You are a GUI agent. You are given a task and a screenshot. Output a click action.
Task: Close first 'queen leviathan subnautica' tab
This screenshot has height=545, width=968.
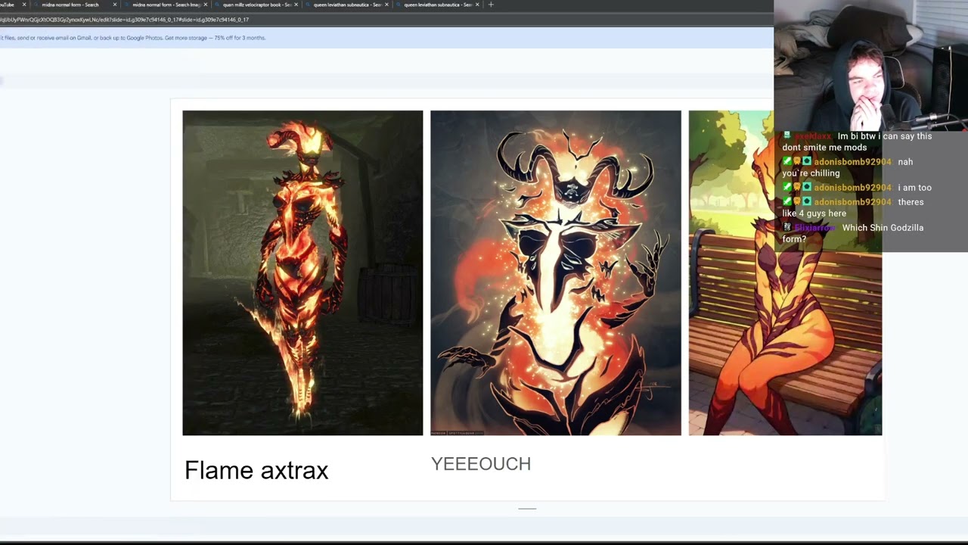pos(386,5)
